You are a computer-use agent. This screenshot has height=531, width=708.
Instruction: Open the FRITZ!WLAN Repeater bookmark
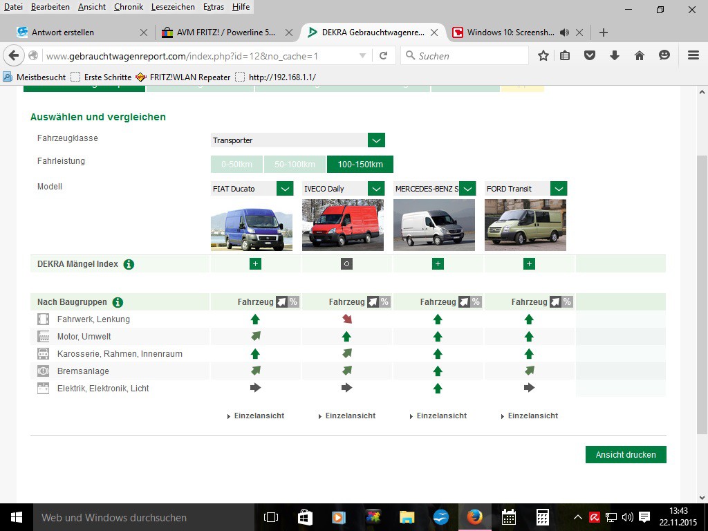pyautogui.click(x=183, y=77)
